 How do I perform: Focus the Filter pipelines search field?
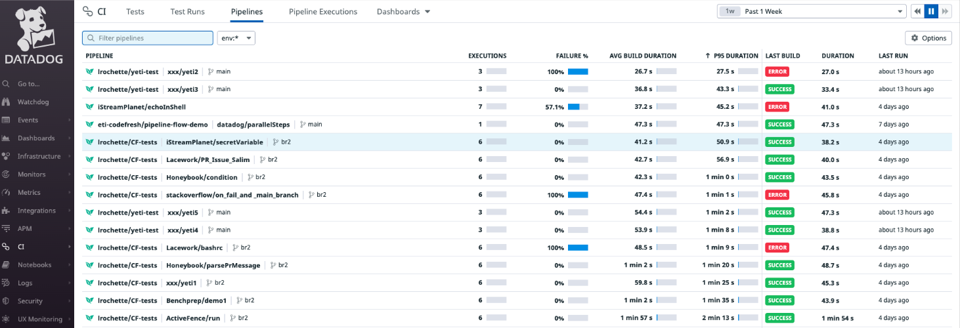(x=148, y=38)
